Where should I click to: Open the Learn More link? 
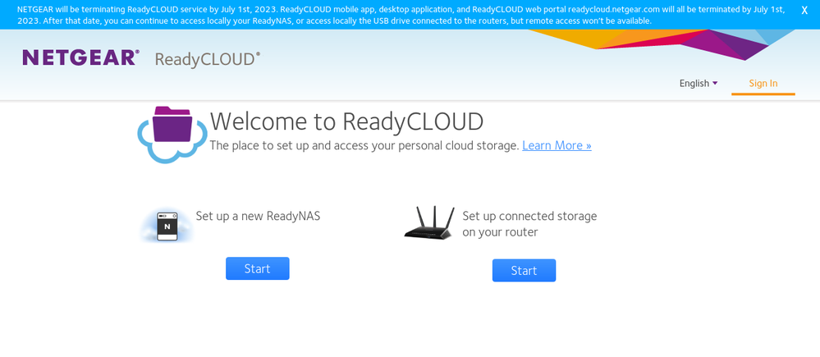pos(557,145)
